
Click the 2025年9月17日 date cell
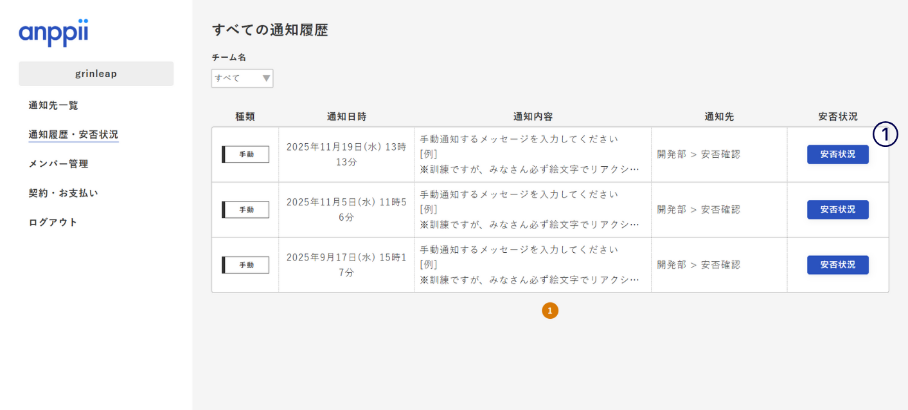click(x=346, y=265)
